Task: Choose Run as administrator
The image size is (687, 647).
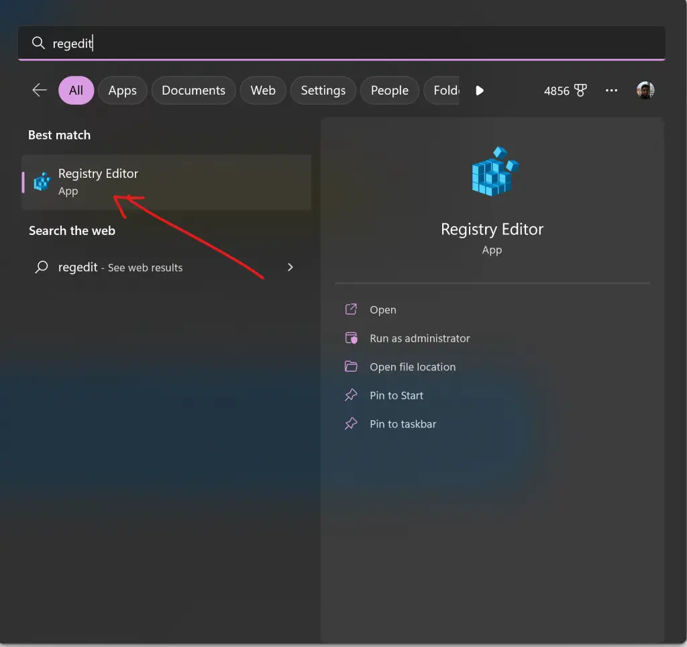Action: pyautogui.click(x=420, y=338)
